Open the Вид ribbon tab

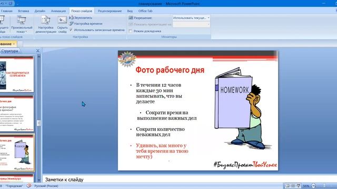click(130, 11)
